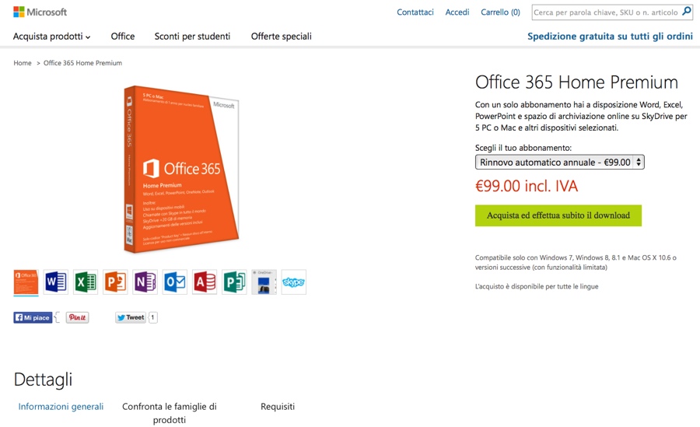The width and height of the screenshot is (700, 427).
Task: Click the €99.00 incl. IVA price
Action: [527, 186]
